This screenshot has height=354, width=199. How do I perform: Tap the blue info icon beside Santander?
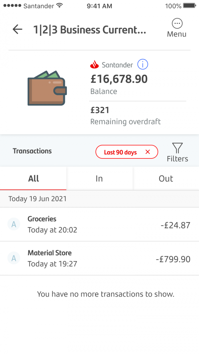pyautogui.click(x=143, y=64)
